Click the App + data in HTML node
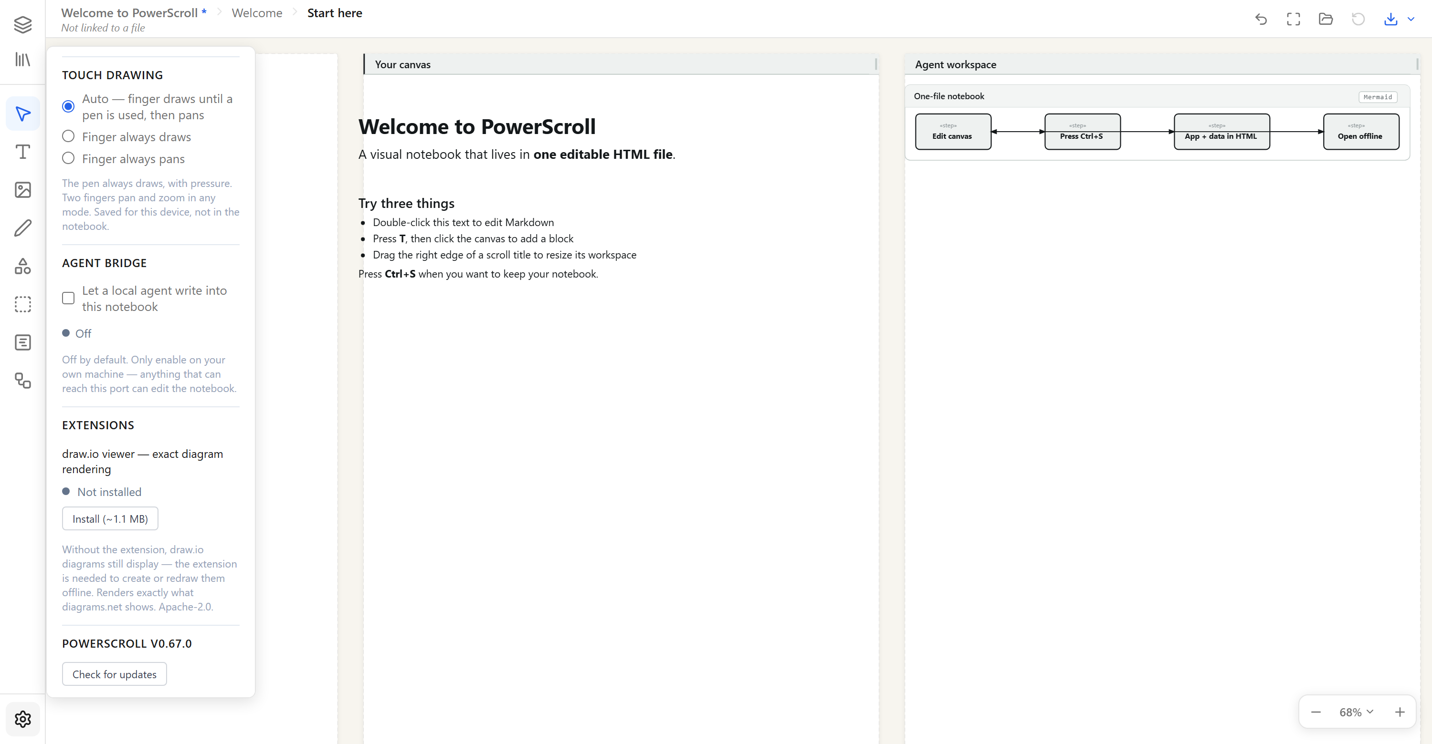Screen dimensions: 1432x744 pos(1221,132)
